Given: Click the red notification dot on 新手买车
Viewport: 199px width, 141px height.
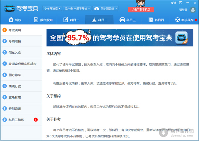Looking at the screenshot, I should point(196,20).
